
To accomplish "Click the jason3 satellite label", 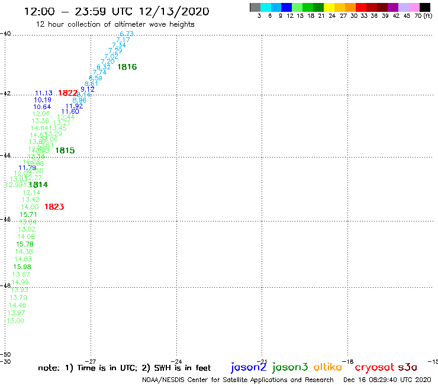I will point(290,367).
